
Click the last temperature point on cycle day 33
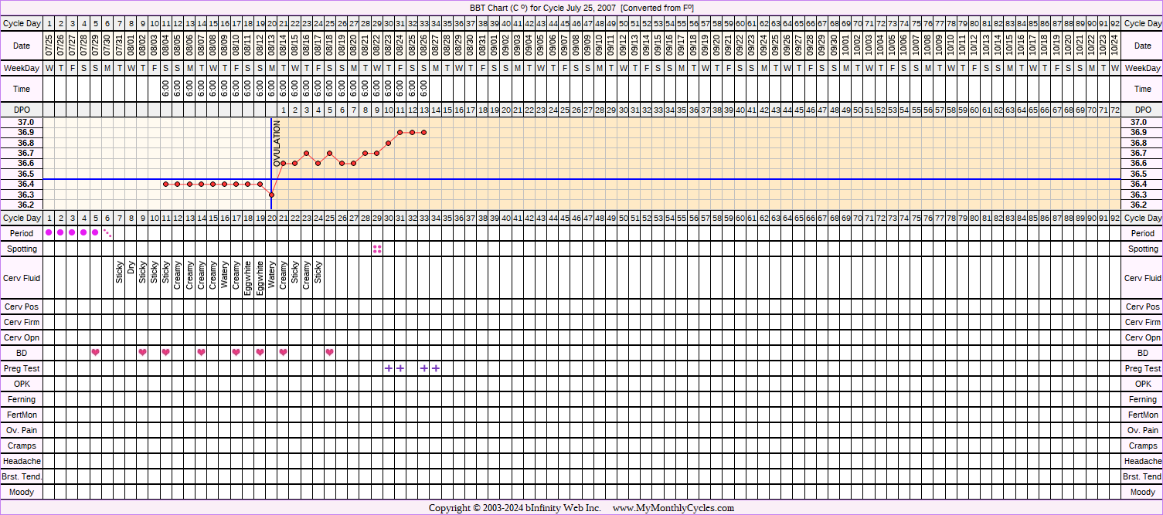point(424,132)
